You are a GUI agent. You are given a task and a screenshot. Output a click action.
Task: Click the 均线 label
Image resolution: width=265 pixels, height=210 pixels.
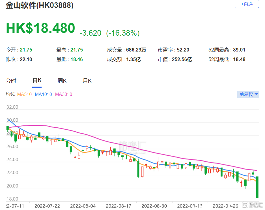click(x=10, y=94)
